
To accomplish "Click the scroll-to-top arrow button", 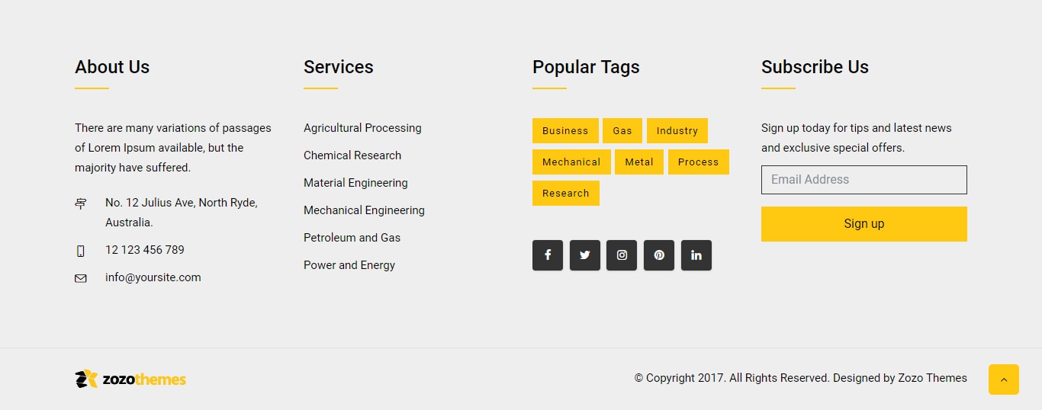I will [x=1003, y=380].
